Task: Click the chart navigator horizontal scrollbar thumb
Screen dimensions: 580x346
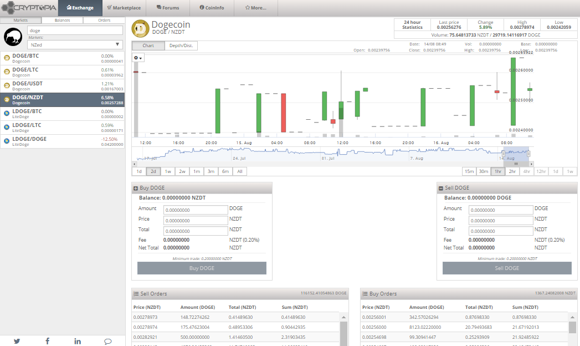Action: coord(516,164)
